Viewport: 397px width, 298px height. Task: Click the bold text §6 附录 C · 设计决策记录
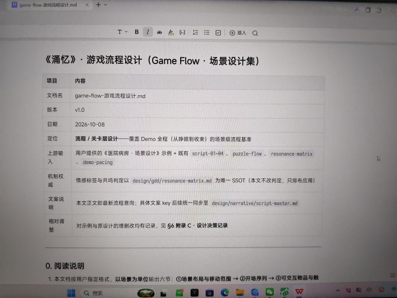coord(197,225)
